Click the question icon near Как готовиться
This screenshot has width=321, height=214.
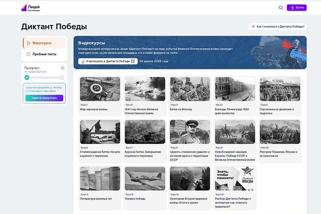pyautogui.click(x=253, y=27)
